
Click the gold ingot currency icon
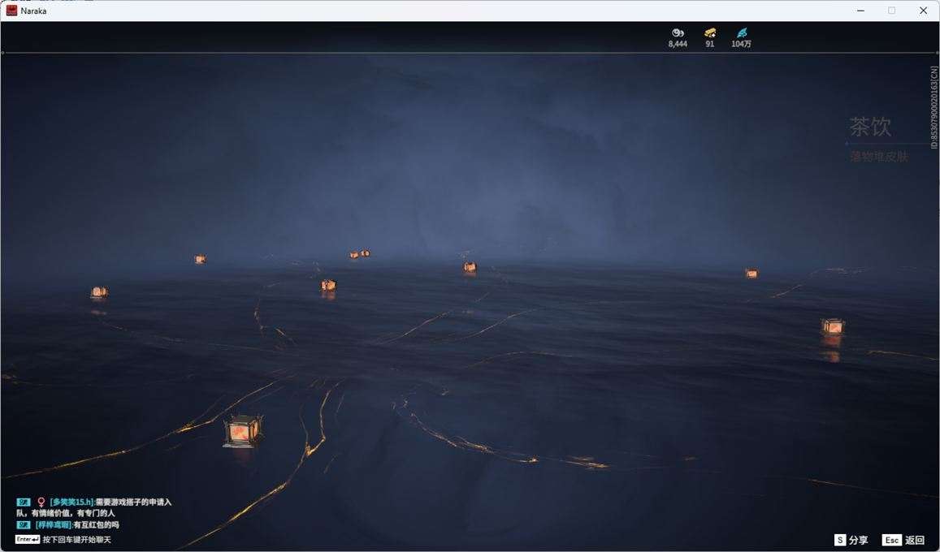tap(710, 33)
